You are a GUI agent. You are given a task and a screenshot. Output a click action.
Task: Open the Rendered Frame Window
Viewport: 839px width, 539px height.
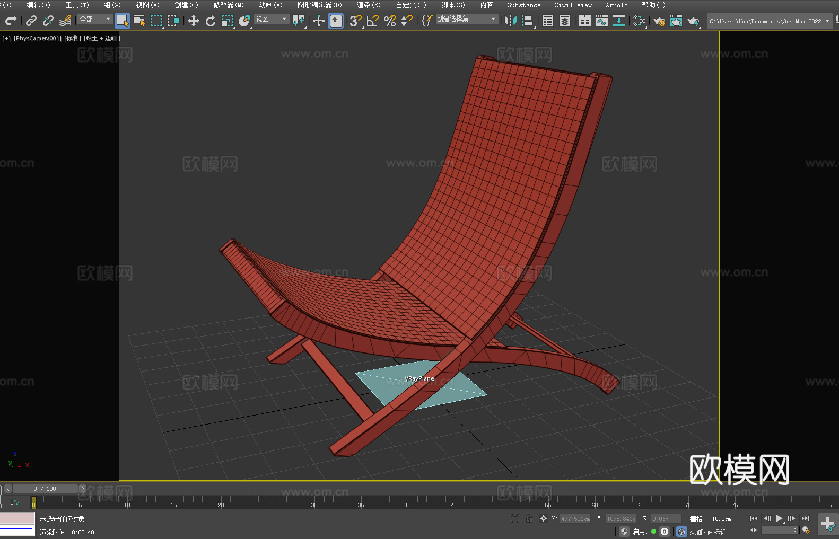(676, 21)
